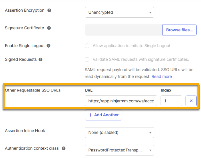Image resolution: width=201 pixels, height=158 pixels.
Task: Open the Authentication context class dropdown
Action: pyautogui.click(x=119, y=150)
